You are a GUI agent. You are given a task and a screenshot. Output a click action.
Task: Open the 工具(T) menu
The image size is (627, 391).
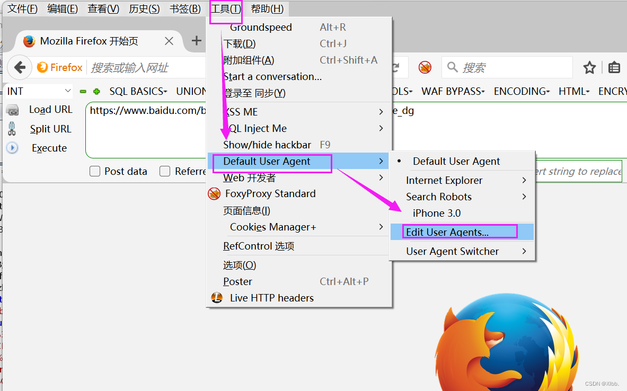pyautogui.click(x=226, y=8)
